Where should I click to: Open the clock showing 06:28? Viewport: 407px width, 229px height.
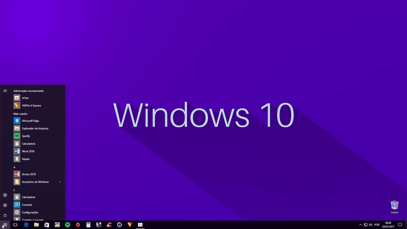[388, 225]
